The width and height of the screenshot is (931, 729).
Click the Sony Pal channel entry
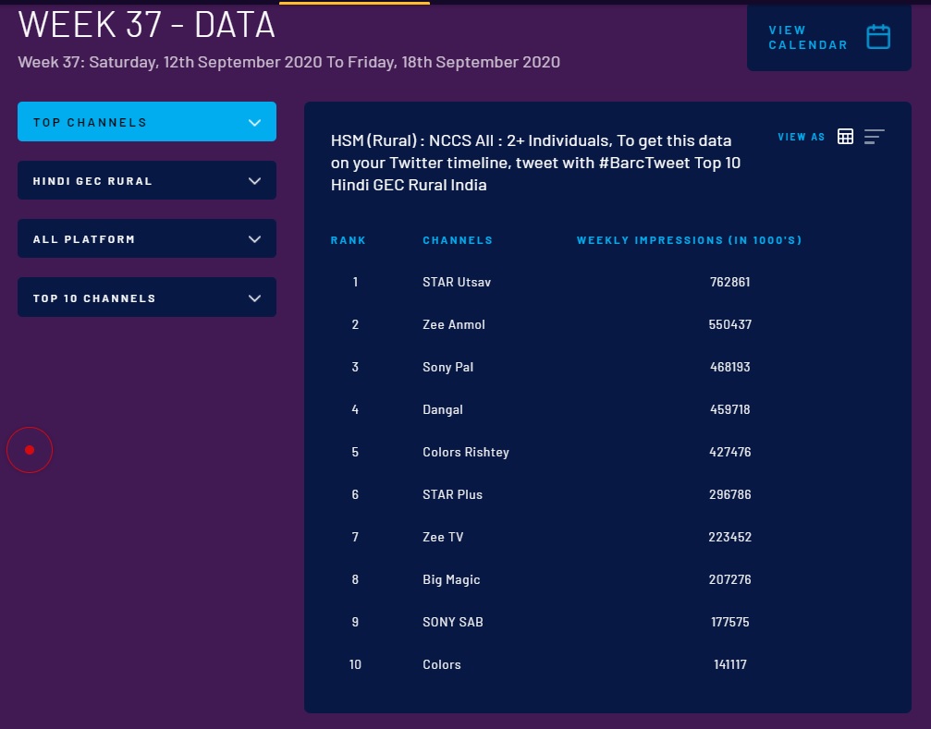point(447,367)
